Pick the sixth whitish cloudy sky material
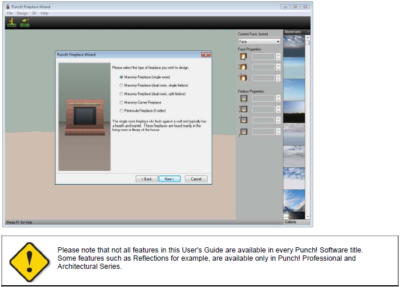The height and width of the screenshot is (287, 400). coord(294,156)
